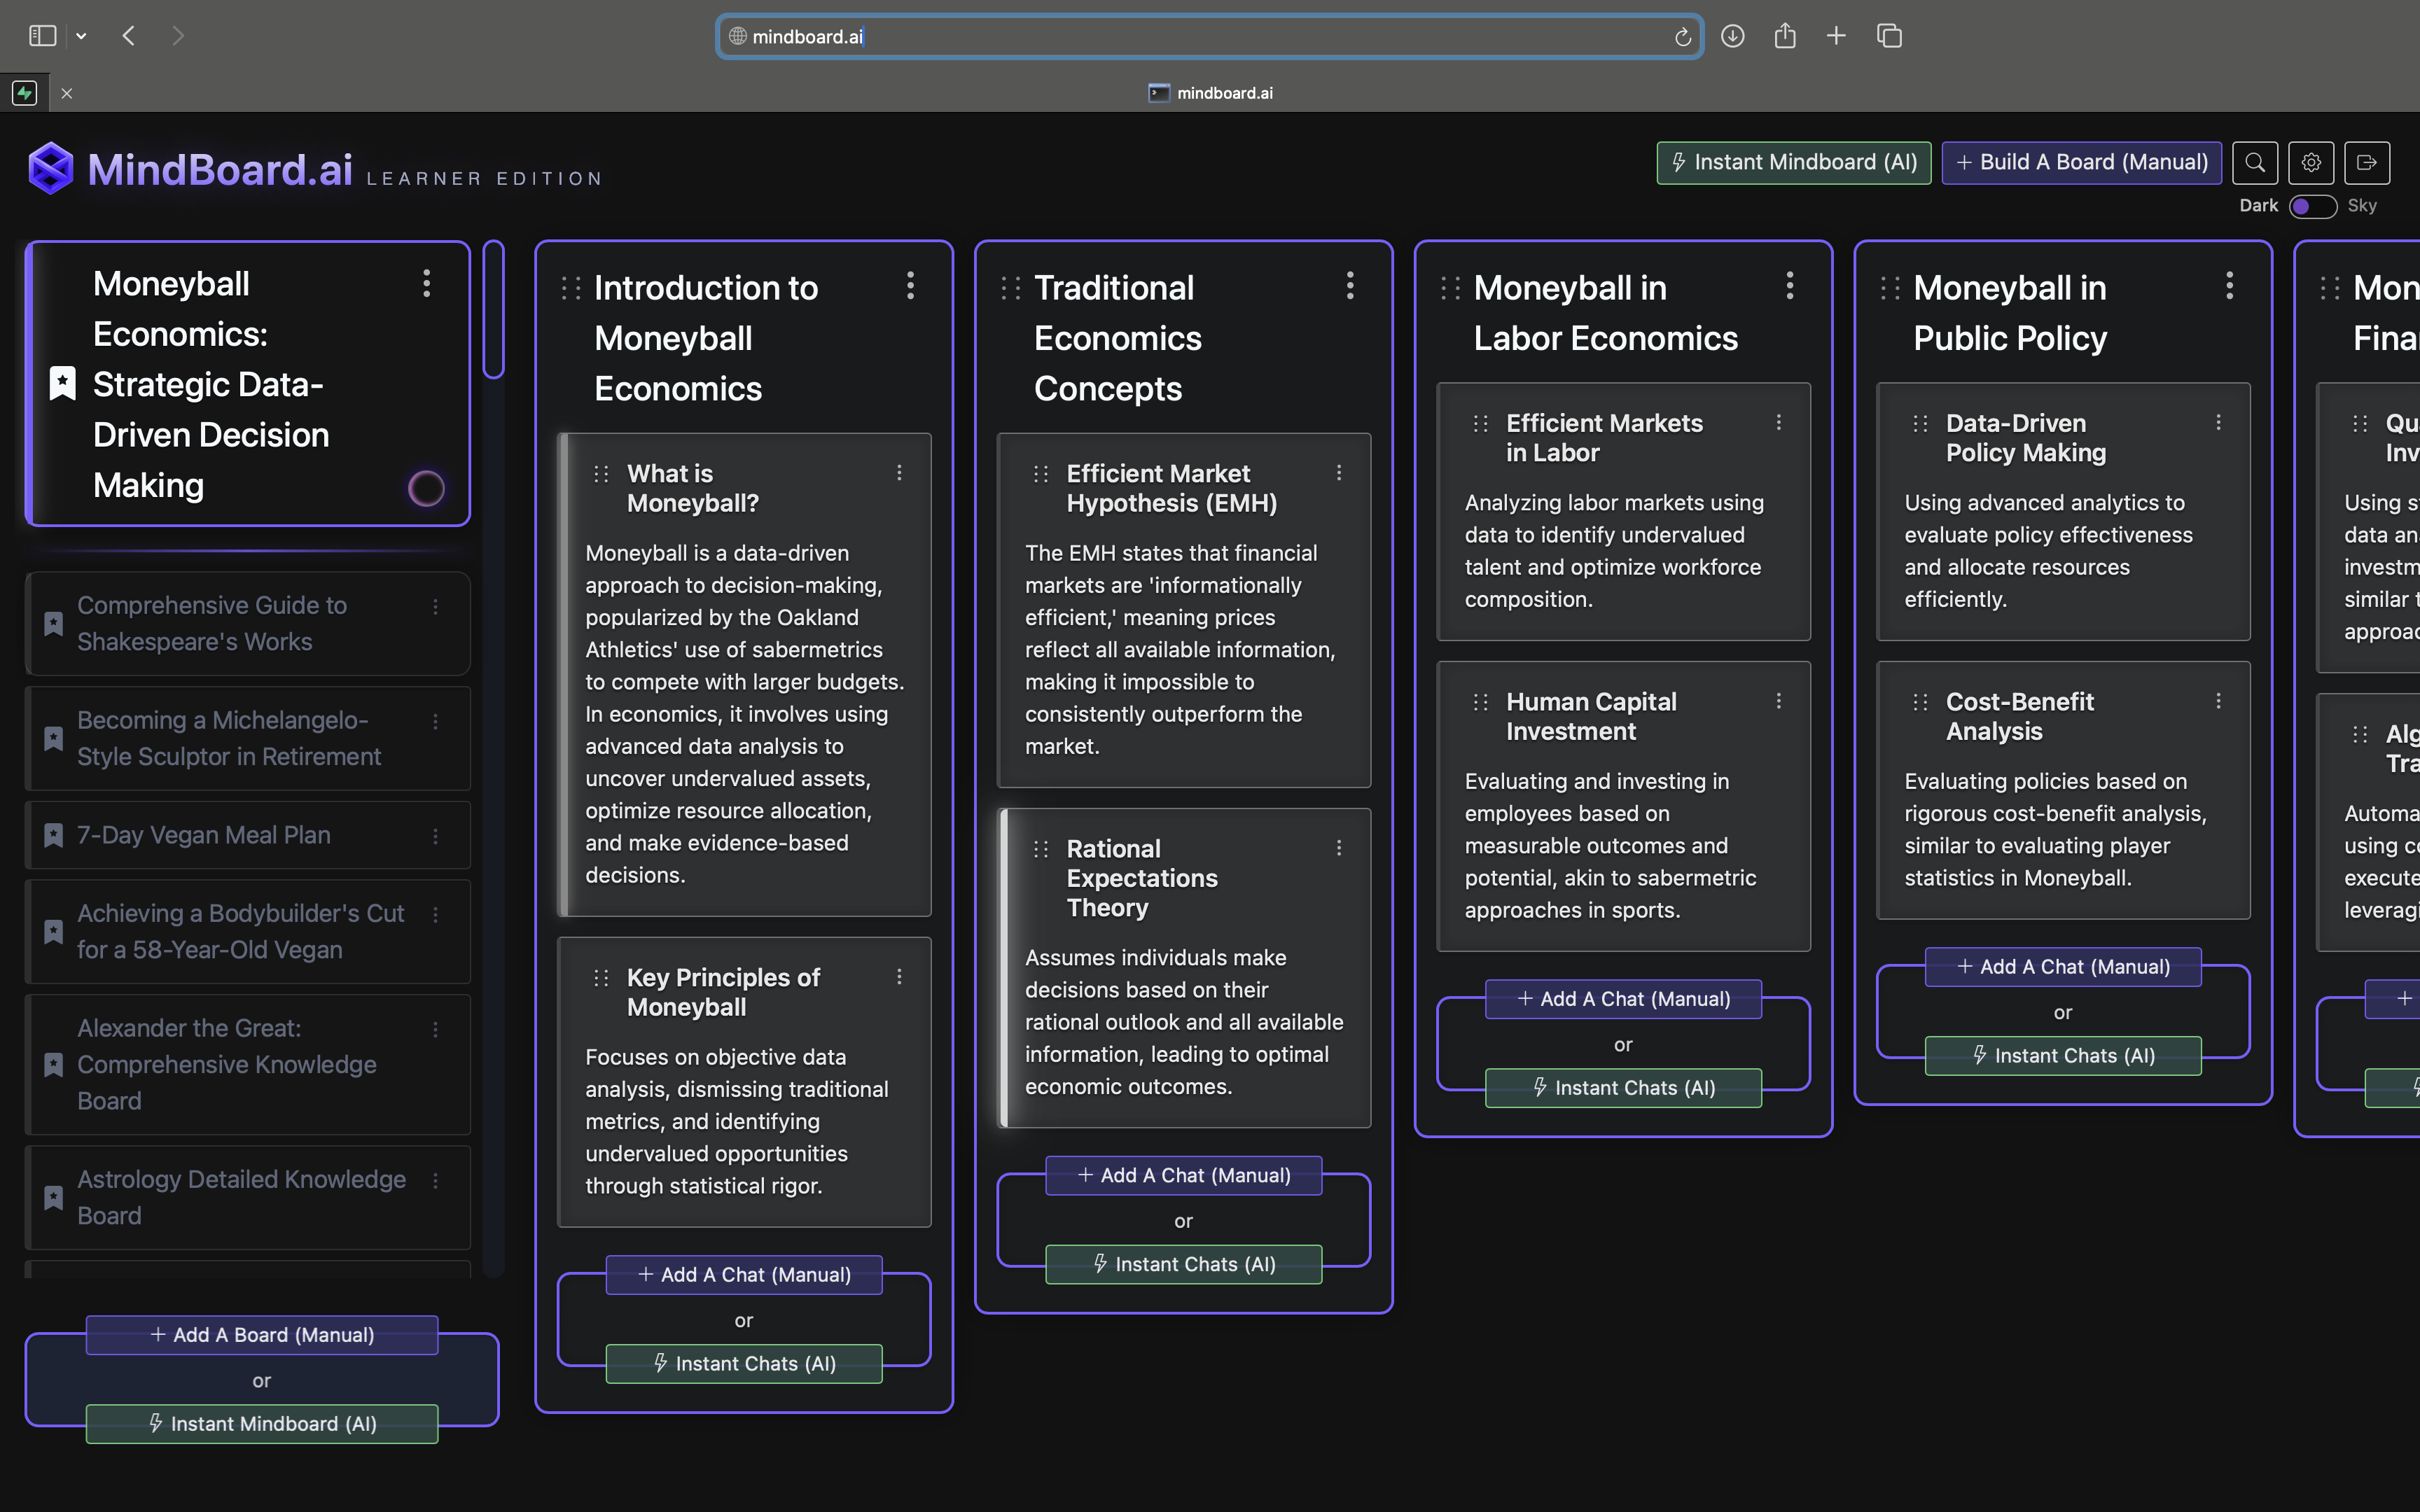Click the MindBoard.ai cube logo
The width and height of the screenshot is (2420, 1512).
pyautogui.click(x=51, y=168)
